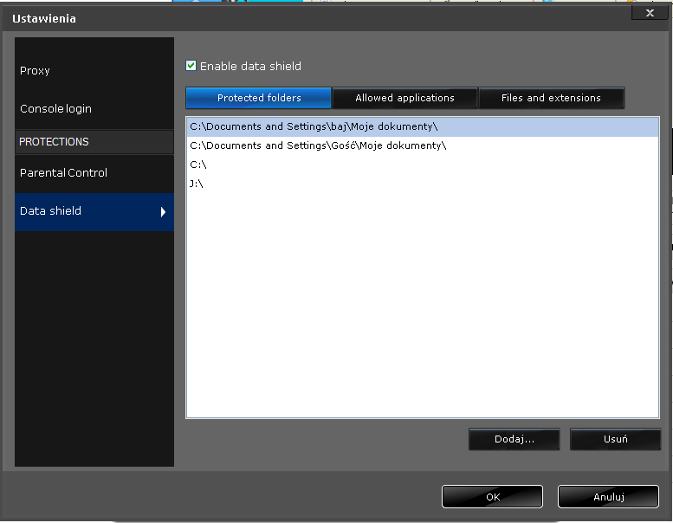
Task: Confirm the settings with the OK button
Action: click(x=492, y=497)
